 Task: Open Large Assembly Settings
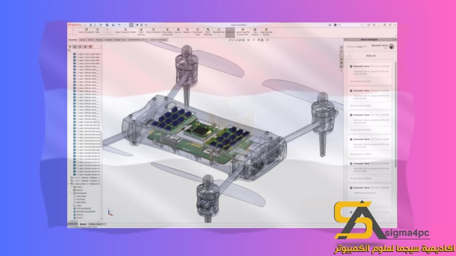click(266, 31)
